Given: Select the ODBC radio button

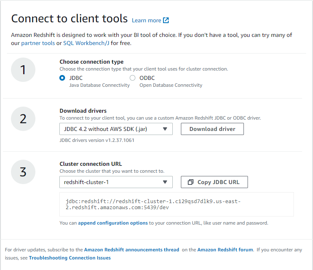Looking at the screenshot, I should (133, 78).
